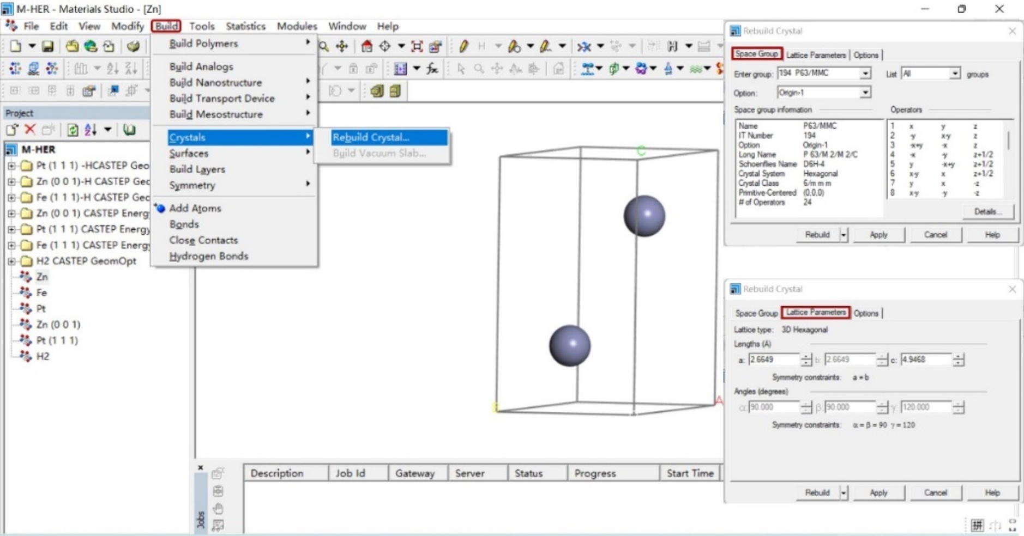Click the animation filmstrip icon
Screen dimensions: 1024x536
point(400,69)
